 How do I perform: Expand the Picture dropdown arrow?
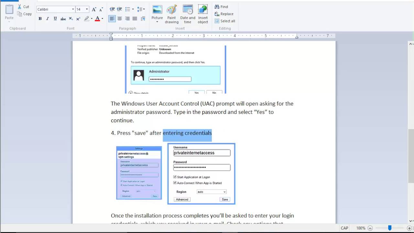[x=157, y=22]
